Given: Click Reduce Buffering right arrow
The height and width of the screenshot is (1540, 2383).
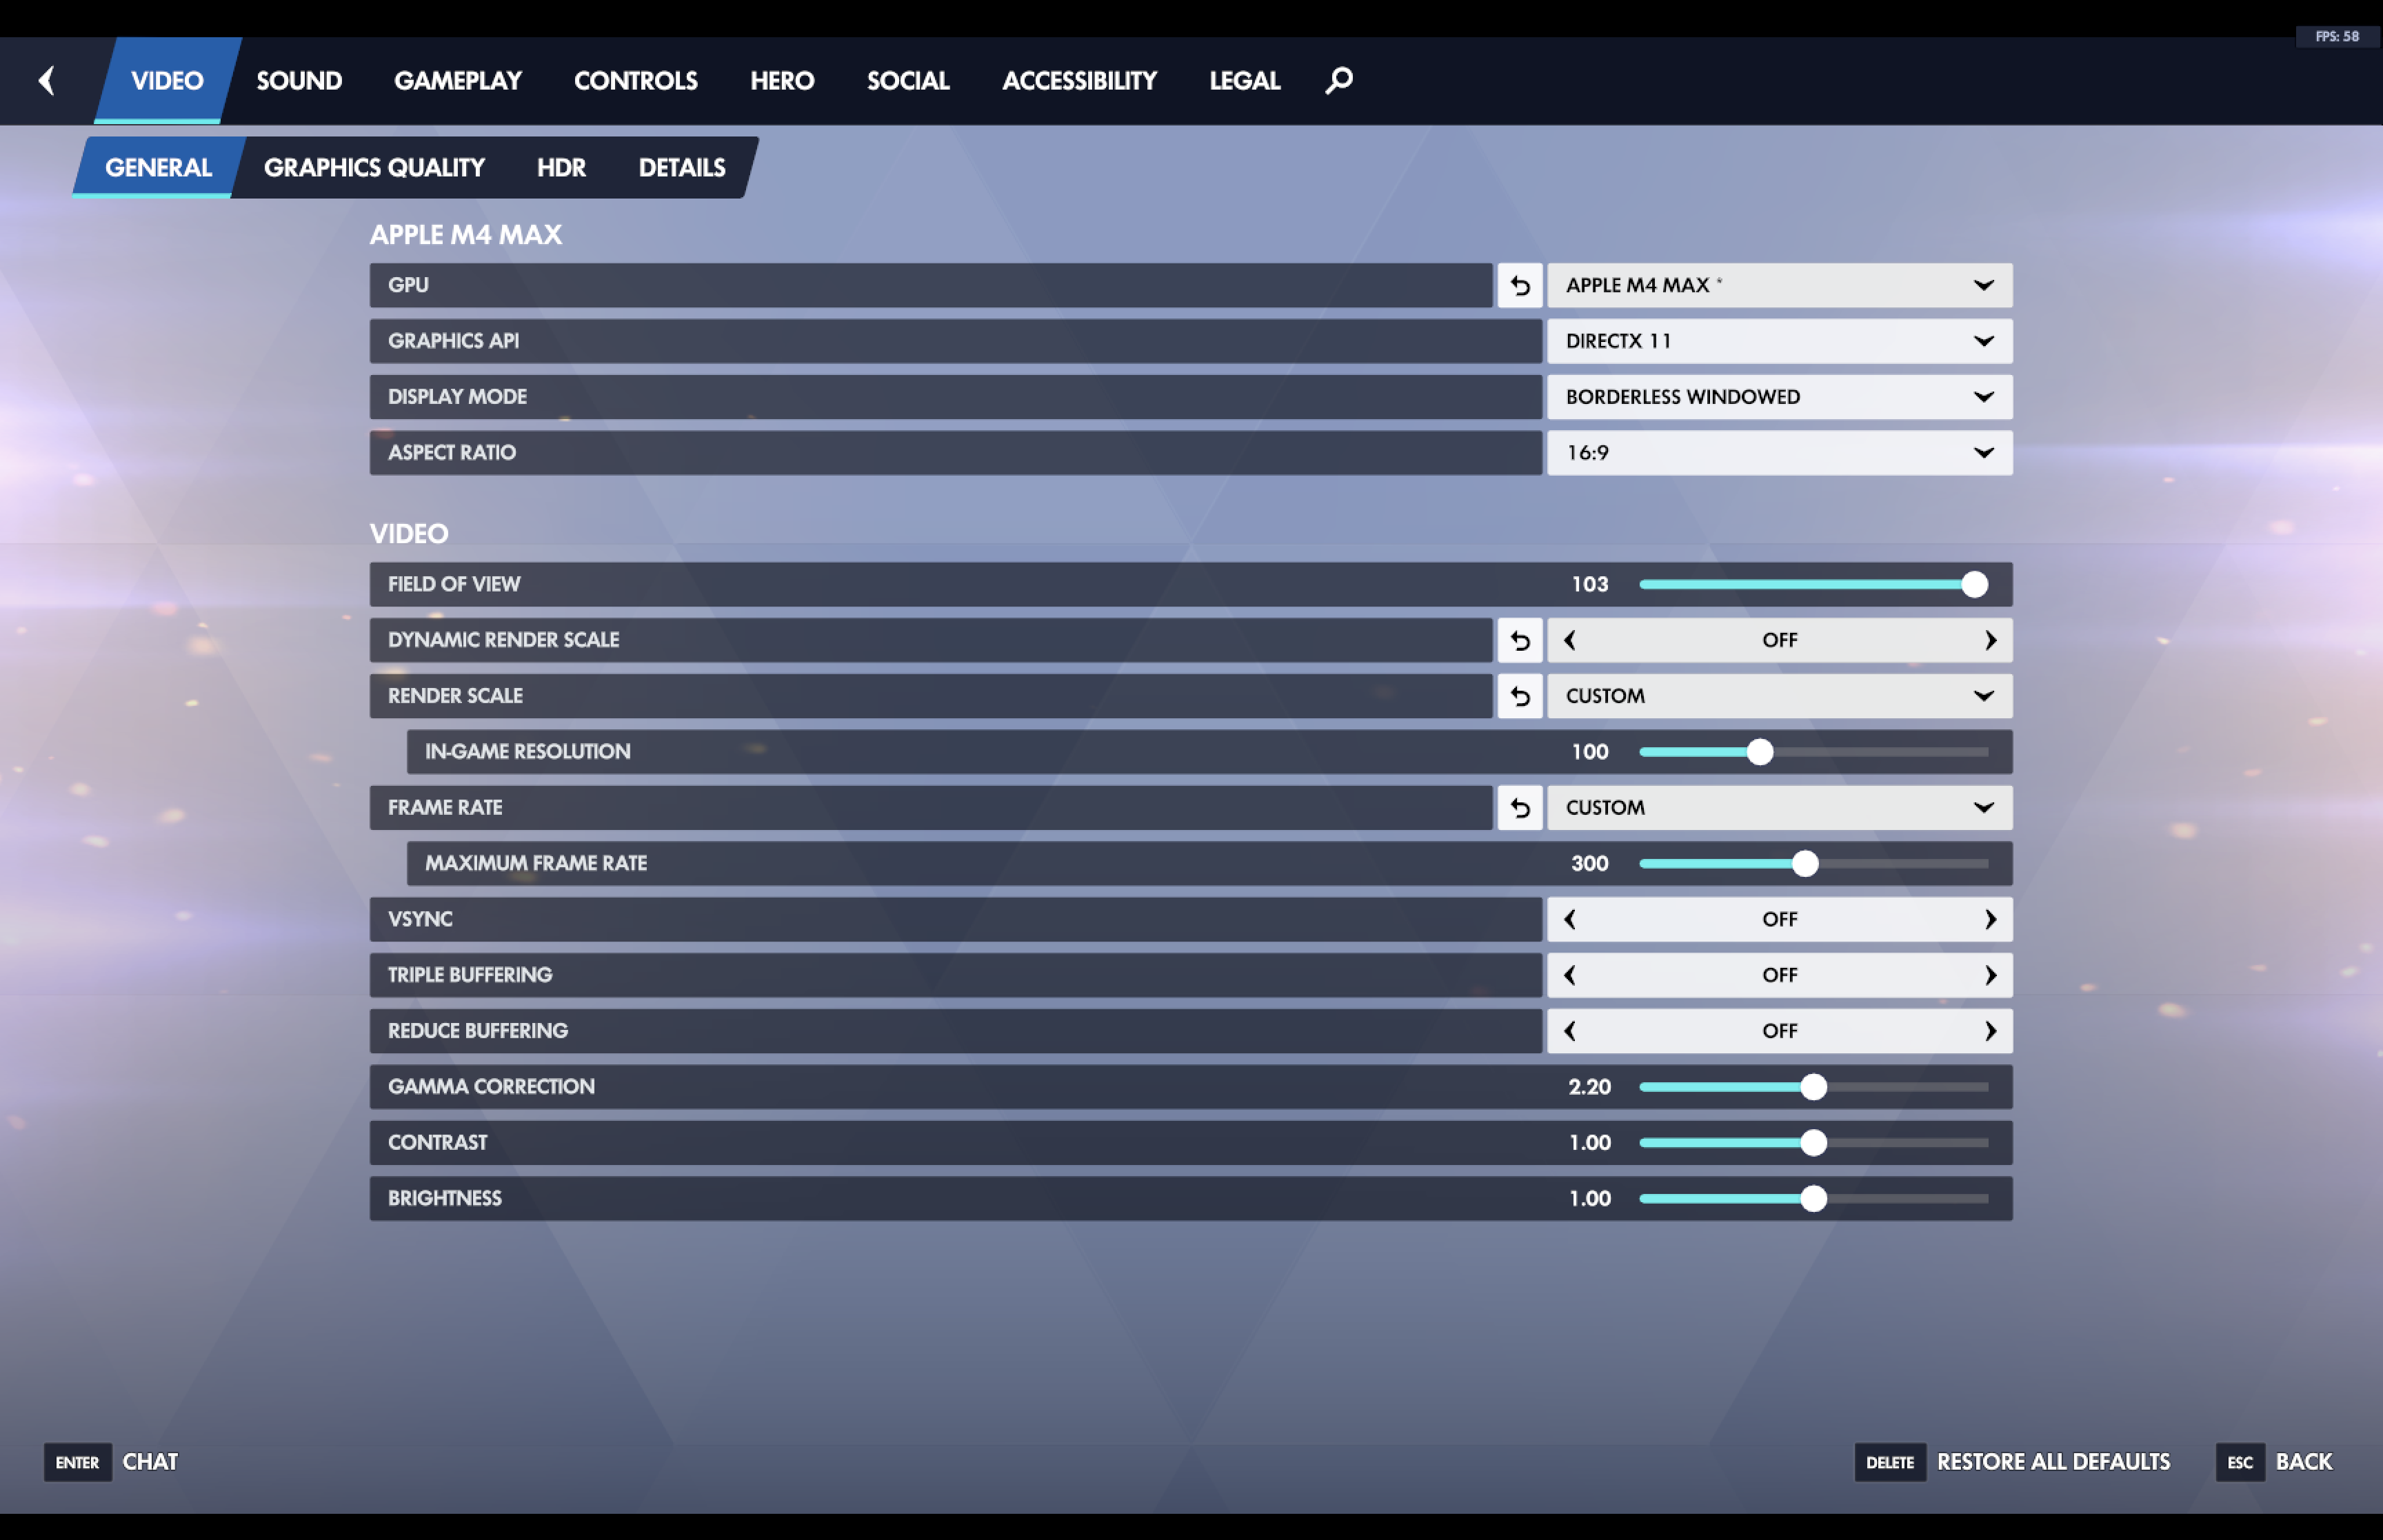Looking at the screenshot, I should pos(1990,1031).
